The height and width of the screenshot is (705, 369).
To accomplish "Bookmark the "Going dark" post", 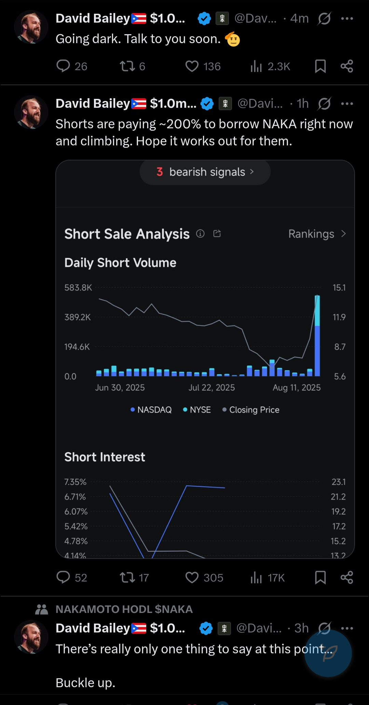I will coord(320,66).
